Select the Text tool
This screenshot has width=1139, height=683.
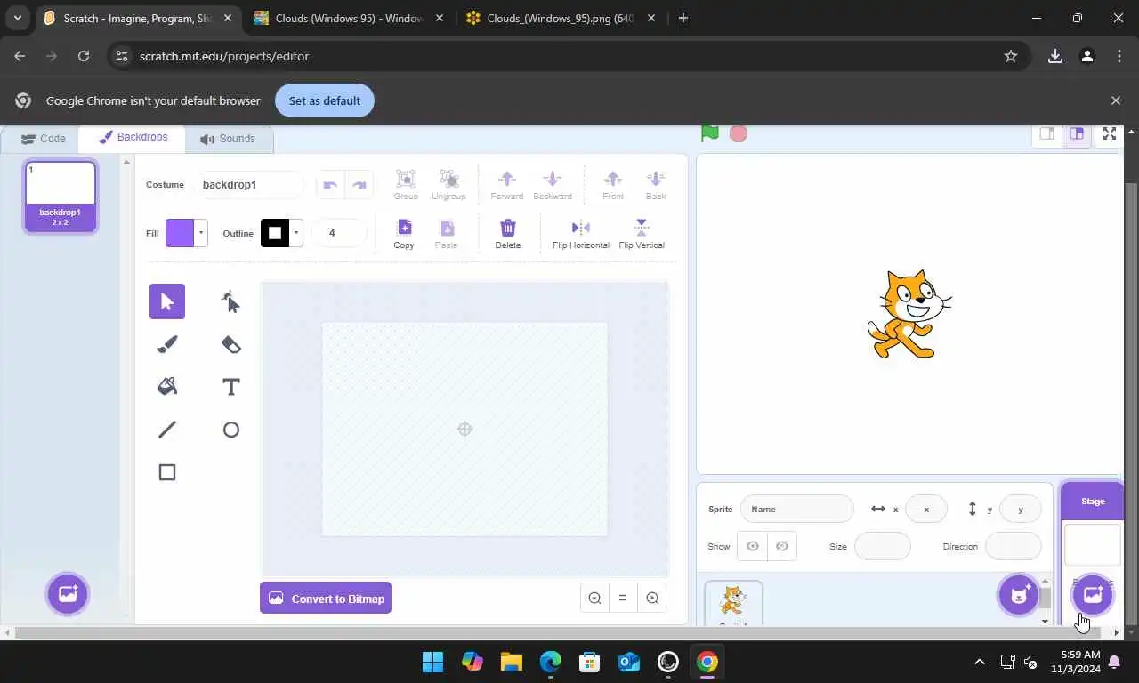point(231,387)
